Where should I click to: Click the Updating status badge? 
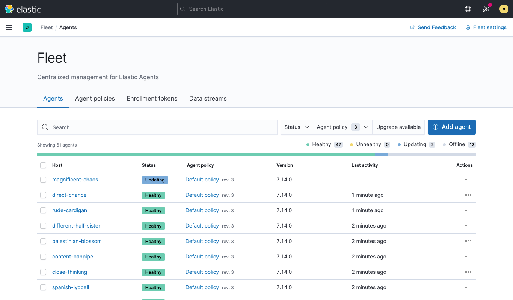click(x=155, y=180)
